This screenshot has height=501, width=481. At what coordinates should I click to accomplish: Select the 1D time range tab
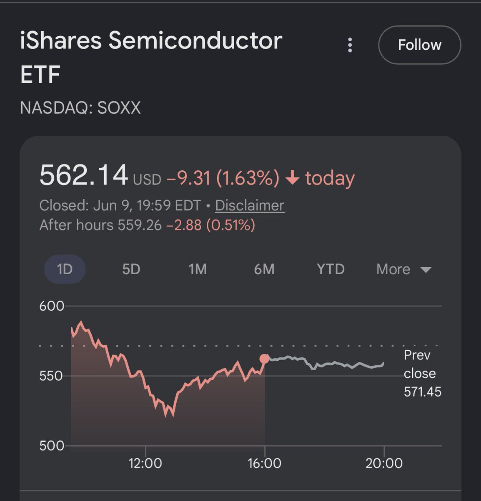[x=65, y=269]
